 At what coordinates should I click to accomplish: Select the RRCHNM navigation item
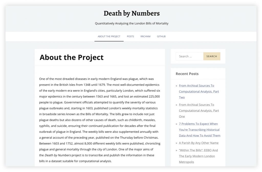point(145,36)
